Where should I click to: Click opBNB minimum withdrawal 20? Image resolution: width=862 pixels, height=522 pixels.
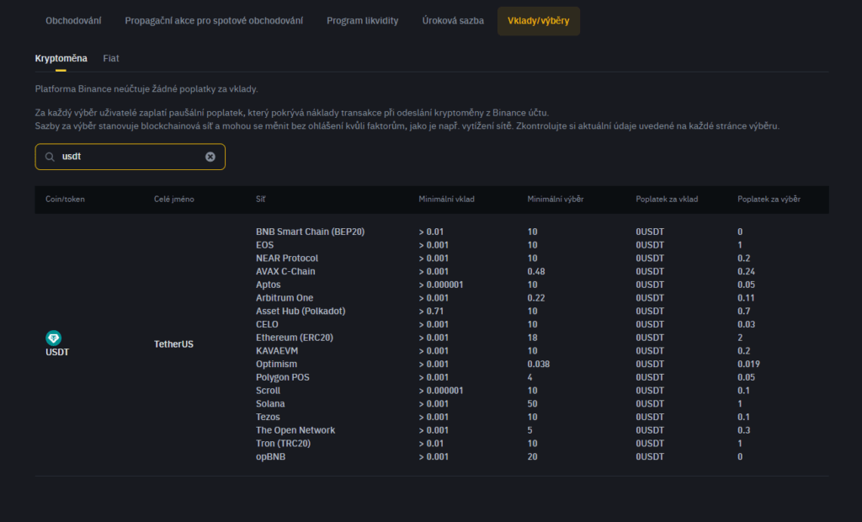click(532, 456)
